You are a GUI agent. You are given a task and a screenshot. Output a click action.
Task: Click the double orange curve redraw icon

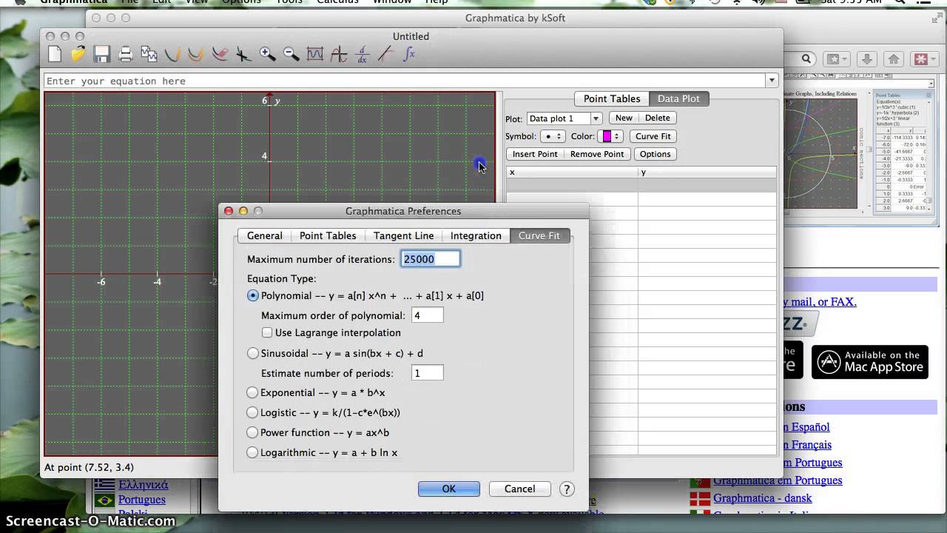point(196,54)
